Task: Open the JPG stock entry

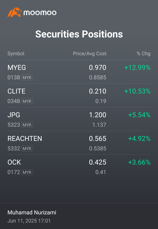Action: click(79, 119)
